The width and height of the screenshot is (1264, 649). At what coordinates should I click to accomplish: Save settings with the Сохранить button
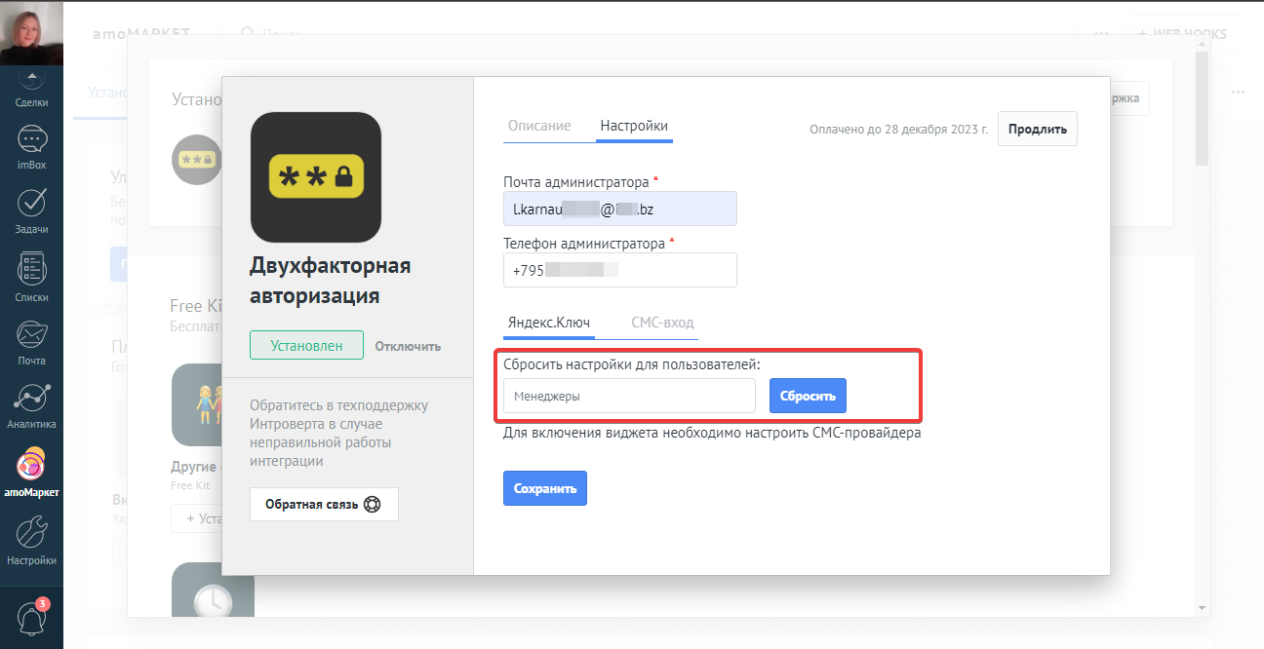coord(545,488)
